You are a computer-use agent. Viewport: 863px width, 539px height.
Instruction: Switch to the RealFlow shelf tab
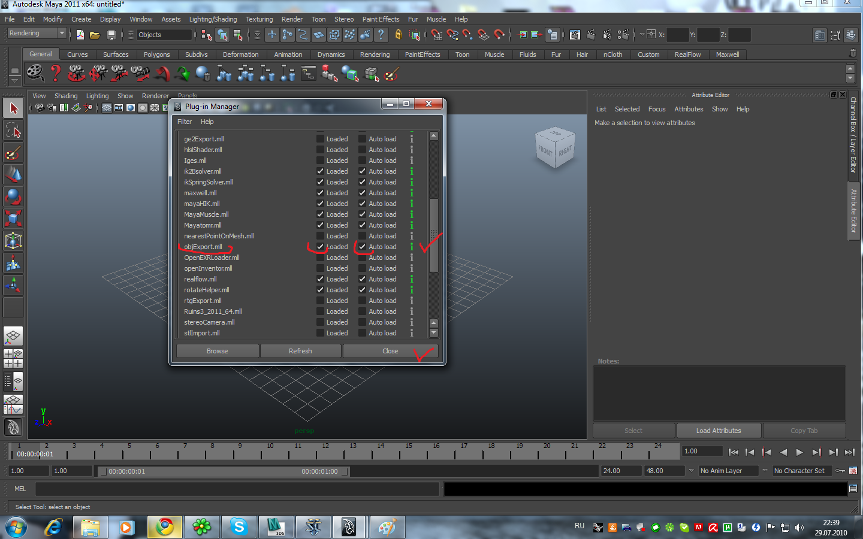pyautogui.click(x=687, y=54)
